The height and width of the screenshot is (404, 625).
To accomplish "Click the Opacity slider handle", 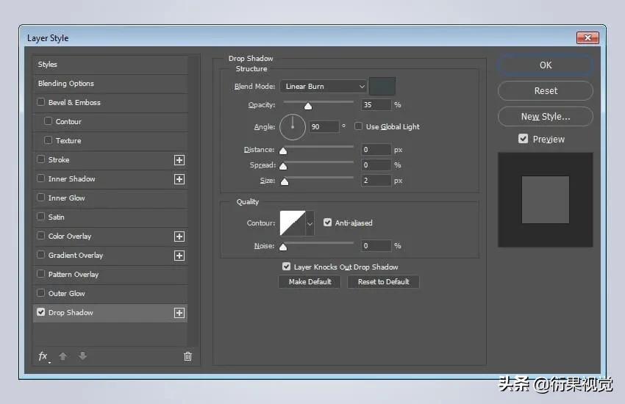I will (x=308, y=106).
